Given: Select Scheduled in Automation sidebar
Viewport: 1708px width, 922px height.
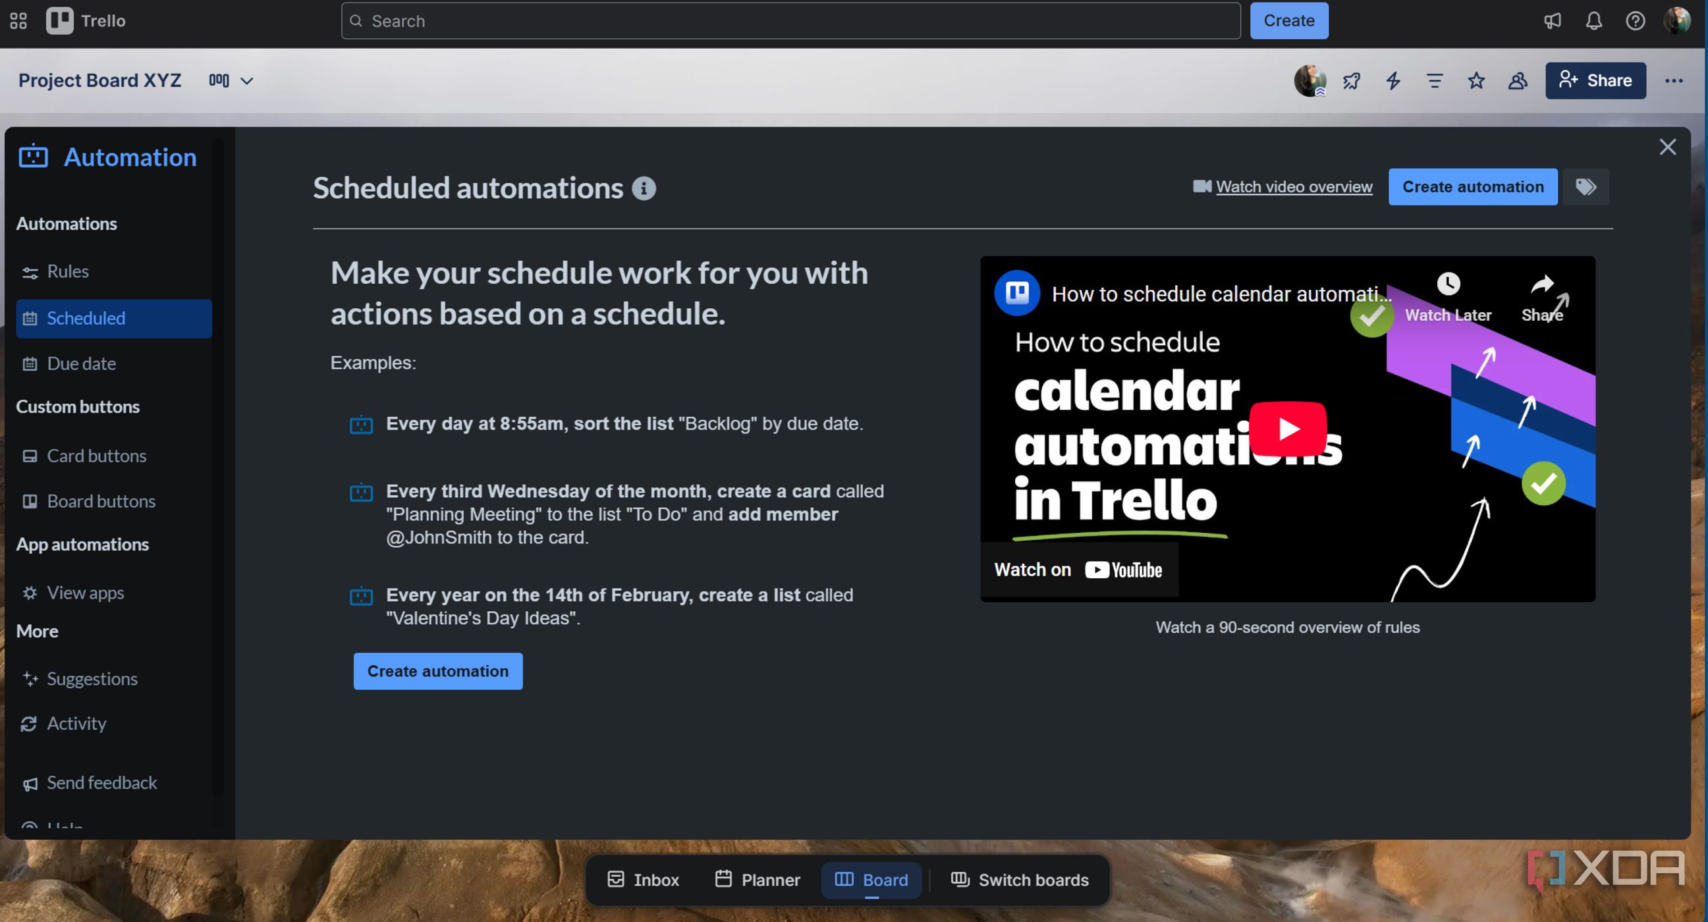Looking at the screenshot, I should point(113,319).
